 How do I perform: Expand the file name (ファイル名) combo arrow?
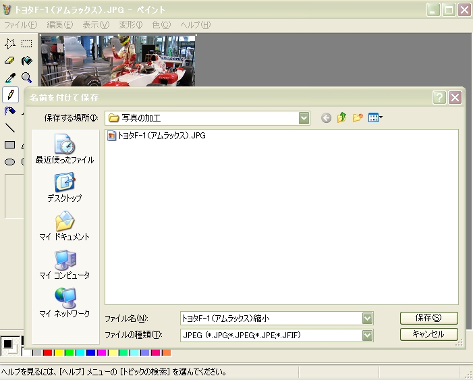point(368,319)
